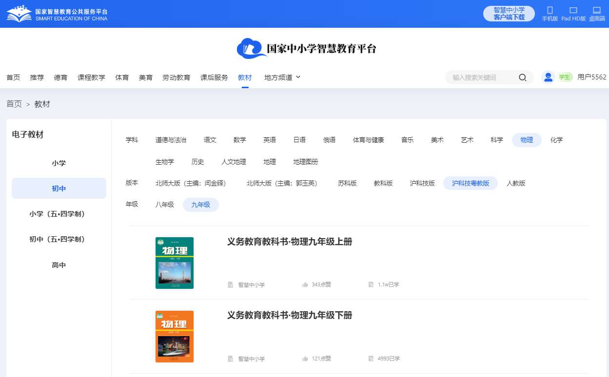Choose subject 化学

point(556,140)
